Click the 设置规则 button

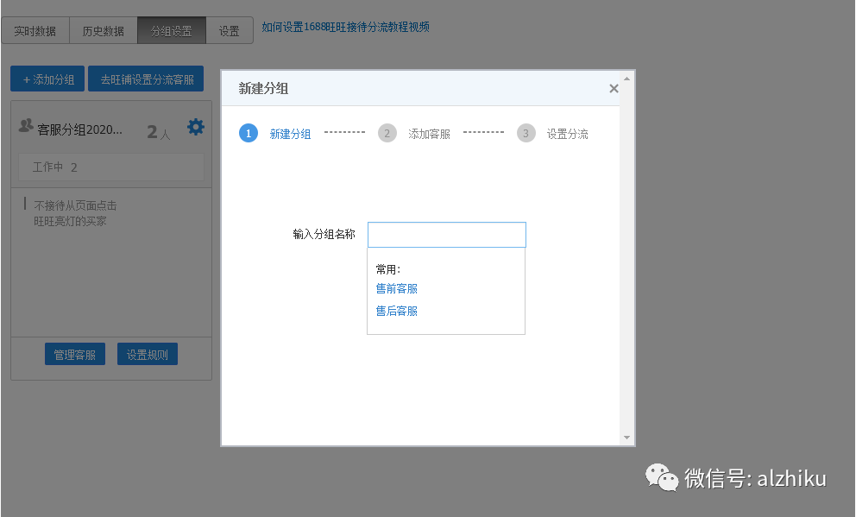pos(148,355)
